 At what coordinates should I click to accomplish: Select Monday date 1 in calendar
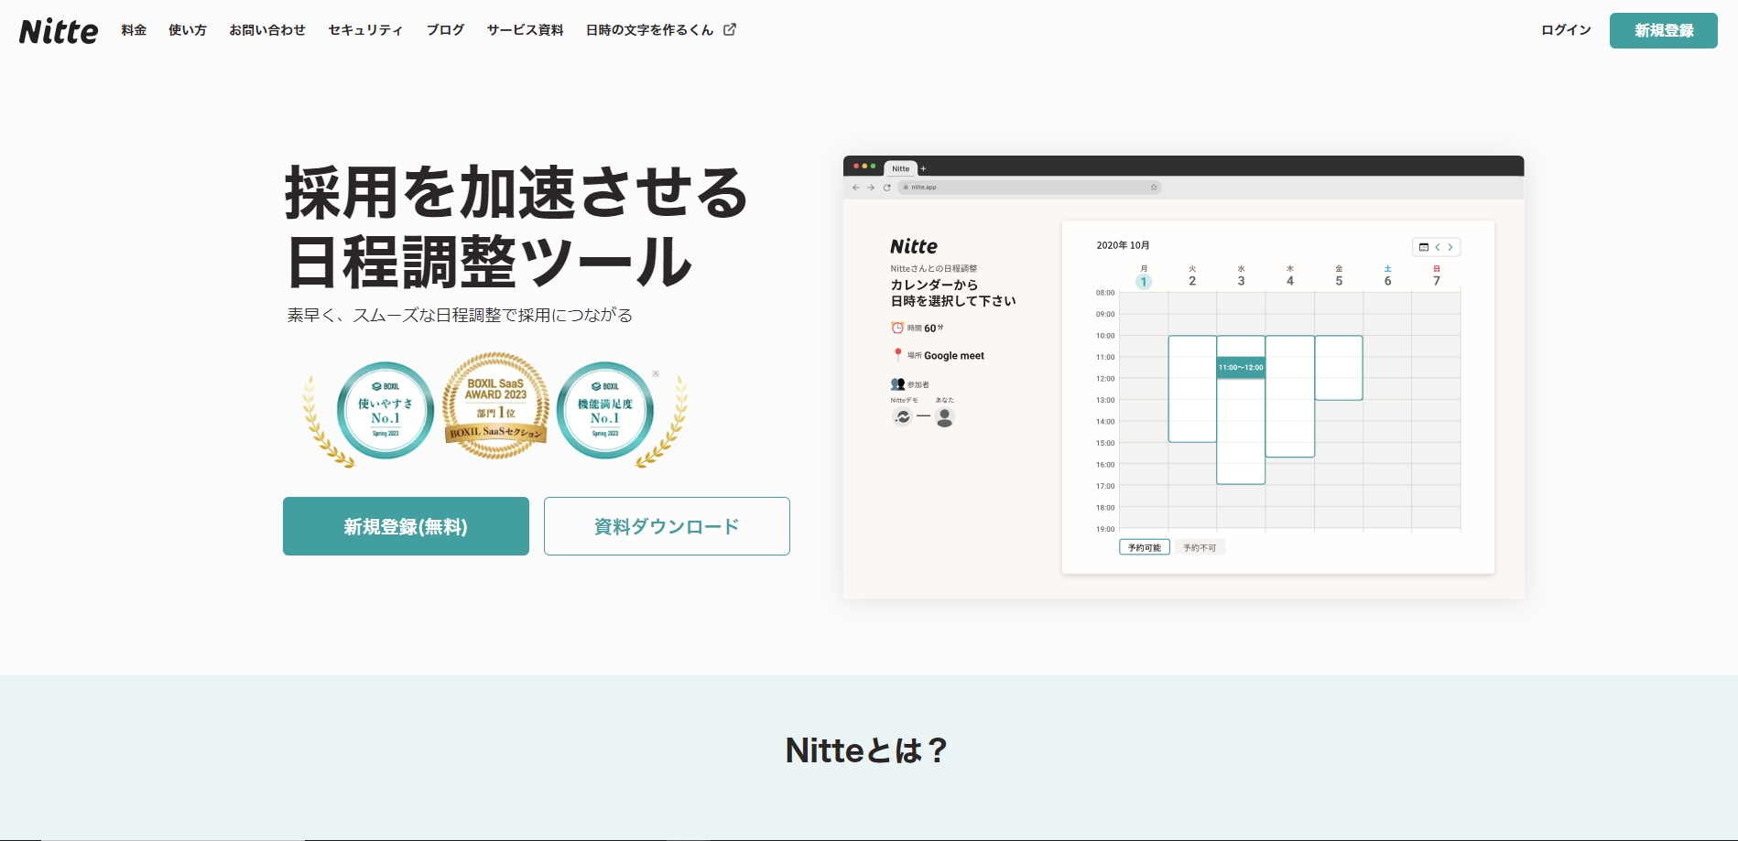coord(1144,281)
